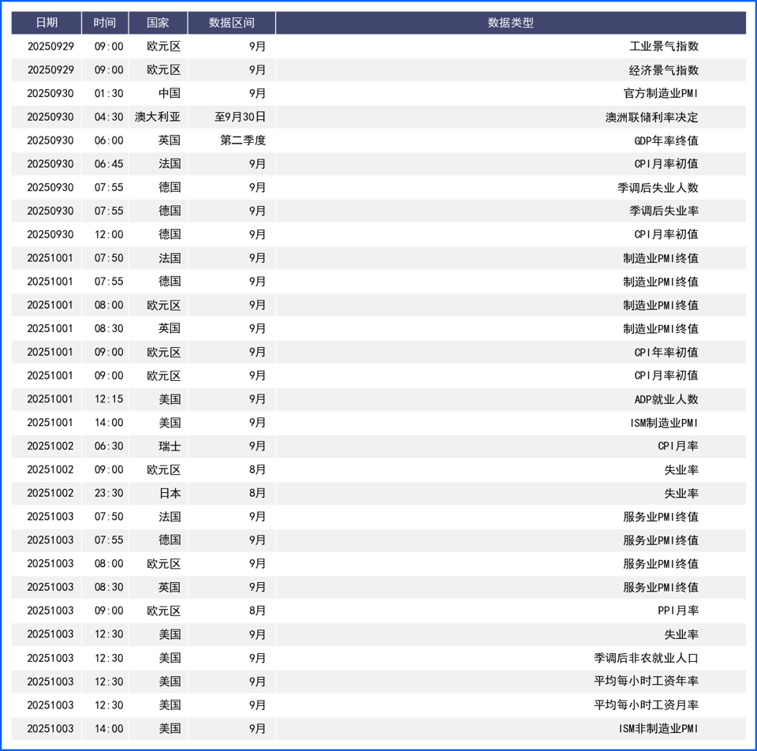Click the 国家 column header
Screen dimensions: 757x751
(x=158, y=23)
